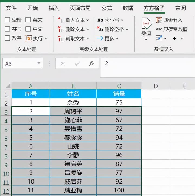Click the 销量 header cell

[x=119, y=94]
